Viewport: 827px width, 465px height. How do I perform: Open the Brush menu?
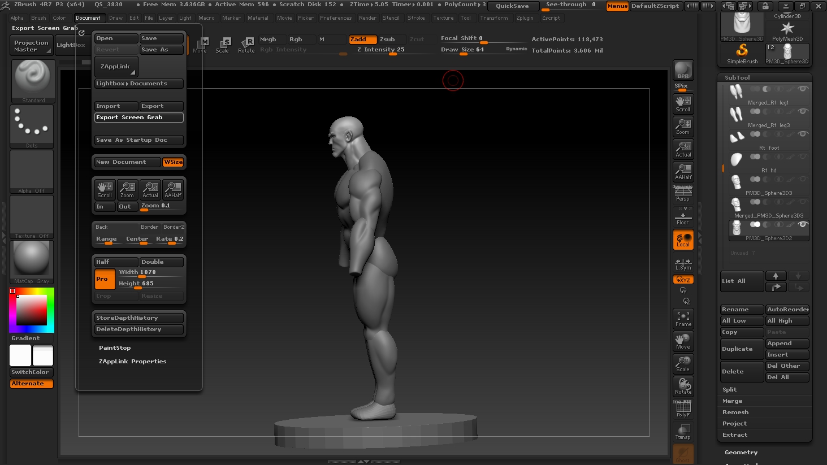tap(38, 18)
